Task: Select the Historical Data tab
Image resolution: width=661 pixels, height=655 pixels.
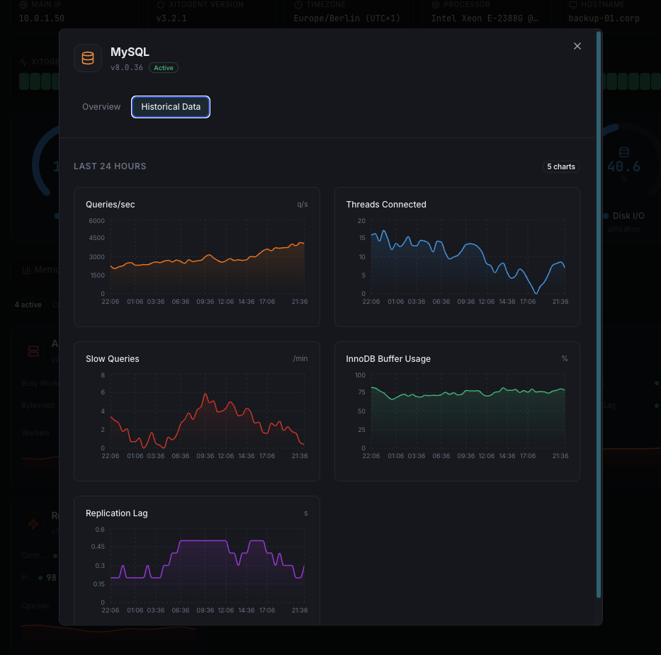Action: [x=170, y=106]
